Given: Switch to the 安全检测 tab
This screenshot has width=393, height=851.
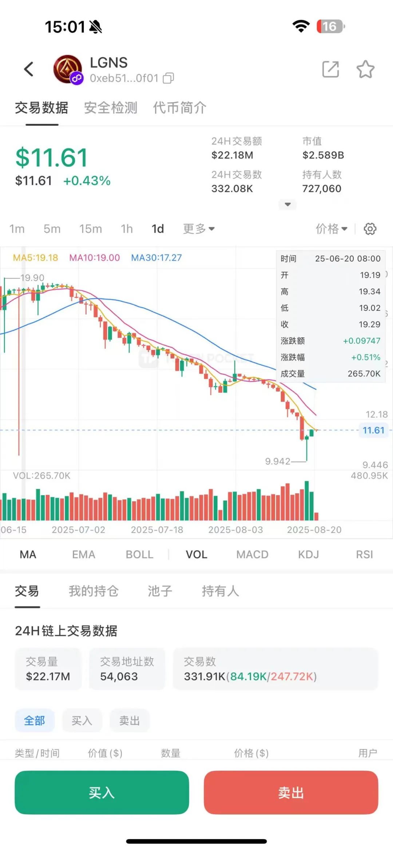Looking at the screenshot, I should [x=110, y=108].
